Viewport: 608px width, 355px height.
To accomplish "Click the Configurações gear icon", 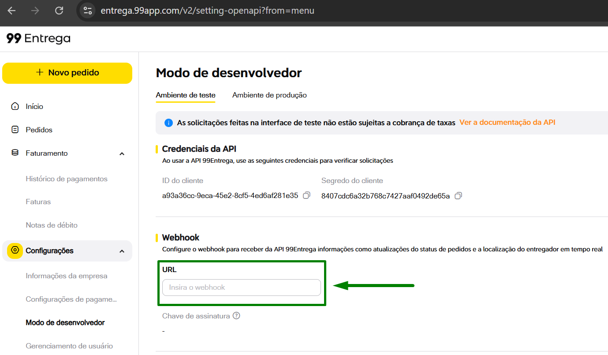I will [x=15, y=250].
